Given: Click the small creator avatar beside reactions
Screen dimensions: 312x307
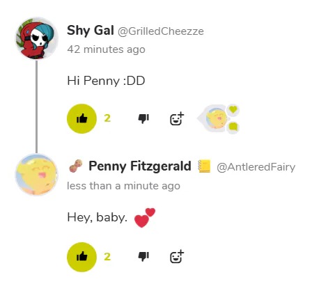Looking at the screenshot, I should click(216, 118).
